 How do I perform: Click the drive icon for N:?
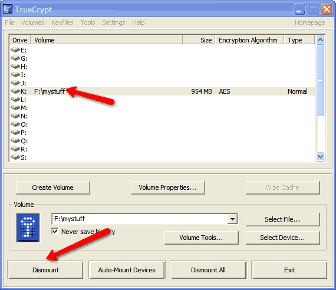click(x=15, y=116)
